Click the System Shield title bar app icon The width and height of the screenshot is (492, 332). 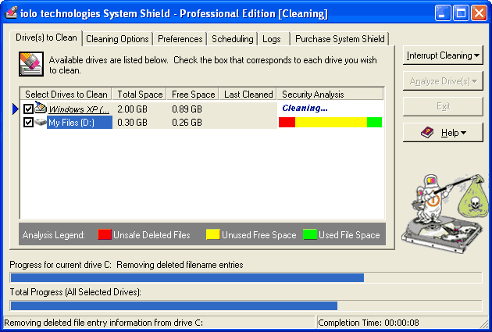pos(11,12)
